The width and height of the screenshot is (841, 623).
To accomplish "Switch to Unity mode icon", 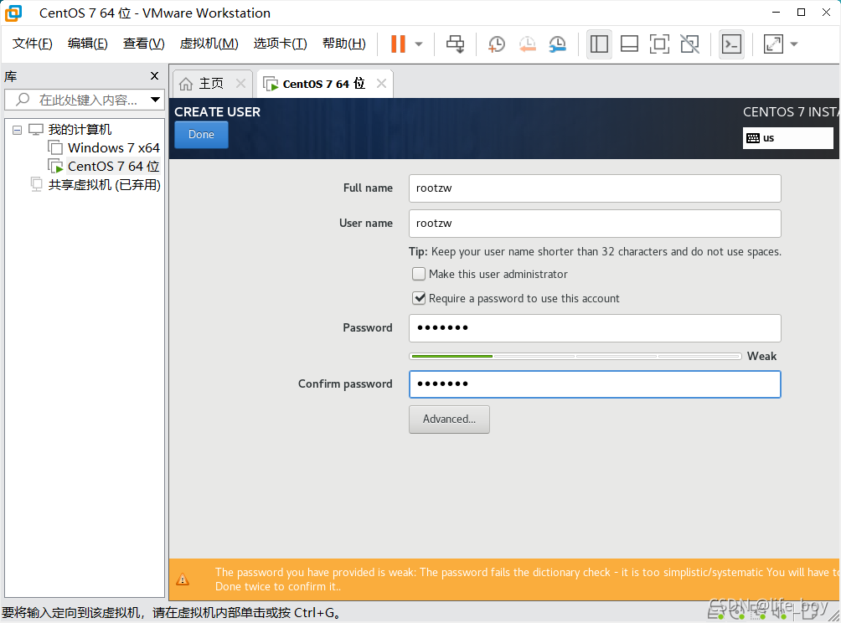I will click(689, 44).
